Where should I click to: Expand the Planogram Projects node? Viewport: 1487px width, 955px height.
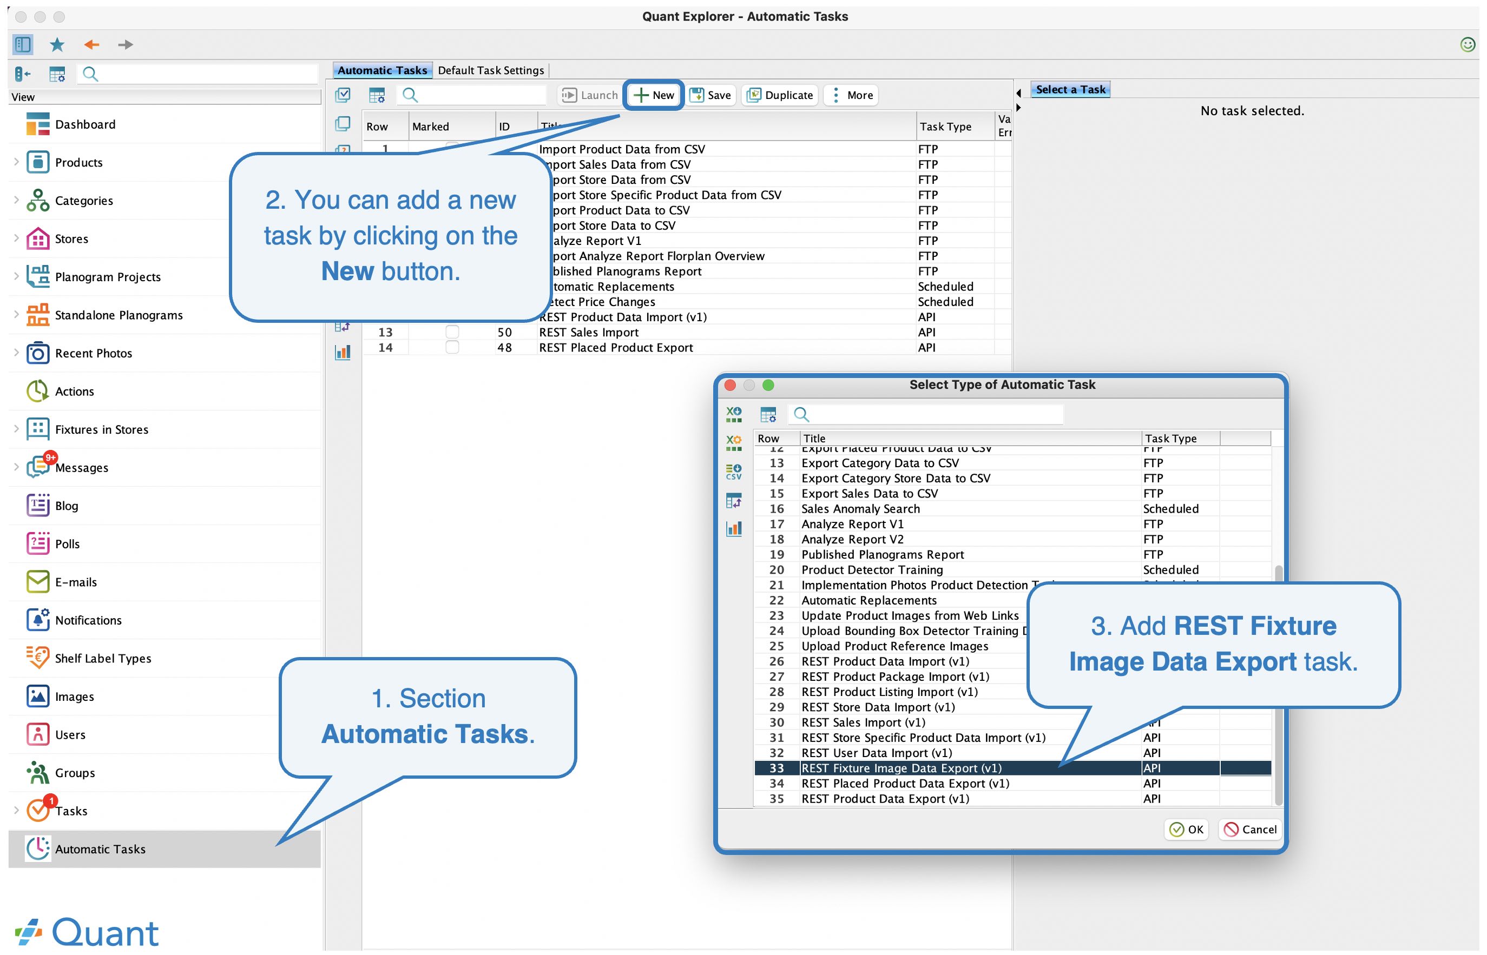(16, 276)
